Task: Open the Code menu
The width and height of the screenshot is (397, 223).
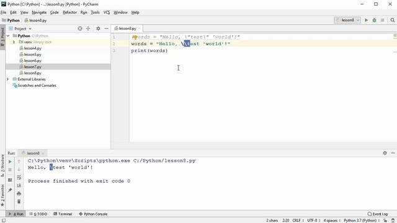Action: 54,12
